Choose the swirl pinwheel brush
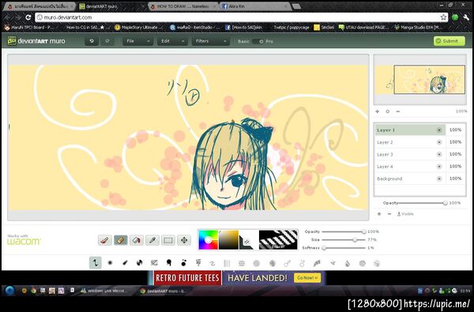 [139, 263]
